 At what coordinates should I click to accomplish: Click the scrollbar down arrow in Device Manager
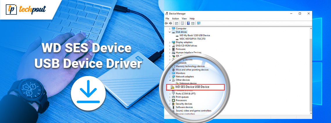pyautogui.click(x=310, y=113)
